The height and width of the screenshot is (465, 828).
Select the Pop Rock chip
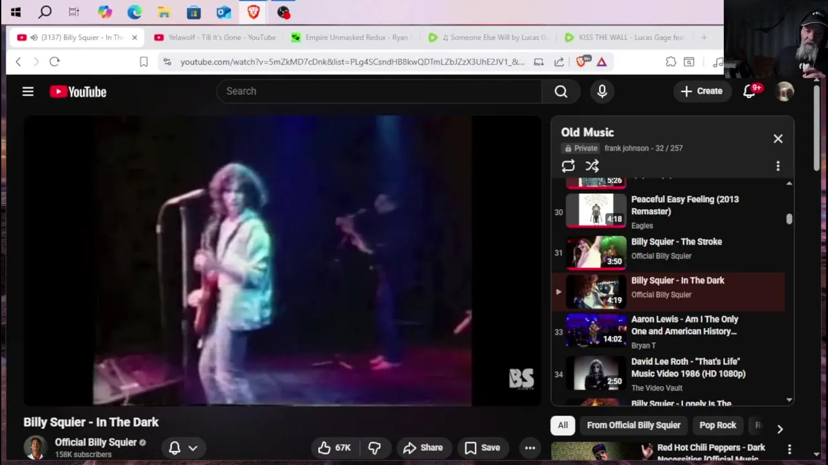(717, 425)
